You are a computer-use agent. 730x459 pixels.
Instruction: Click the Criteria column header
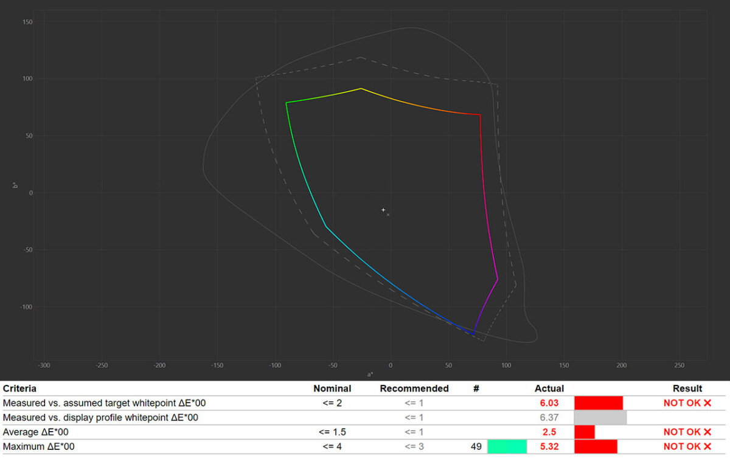[19, 388]
